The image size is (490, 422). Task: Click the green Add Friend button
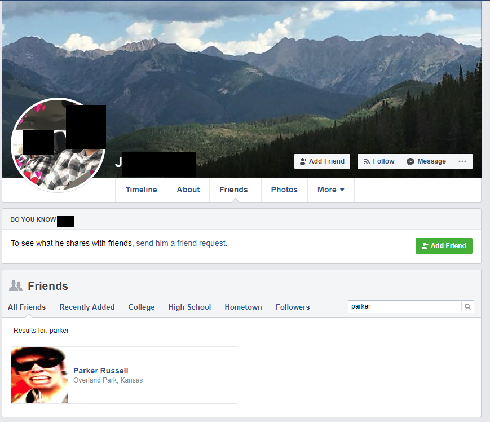click(x=444, y=246)
